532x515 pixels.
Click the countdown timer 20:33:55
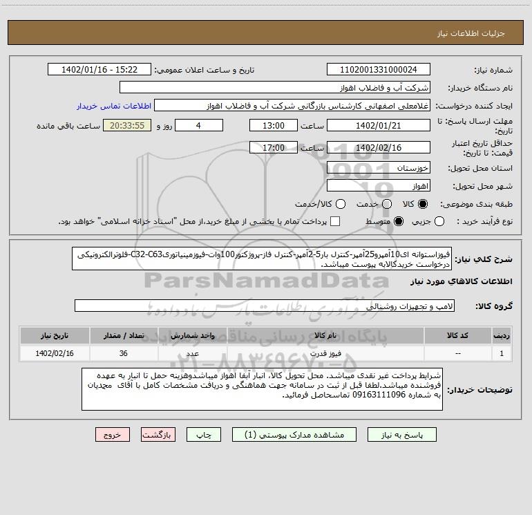pos(127,125)
